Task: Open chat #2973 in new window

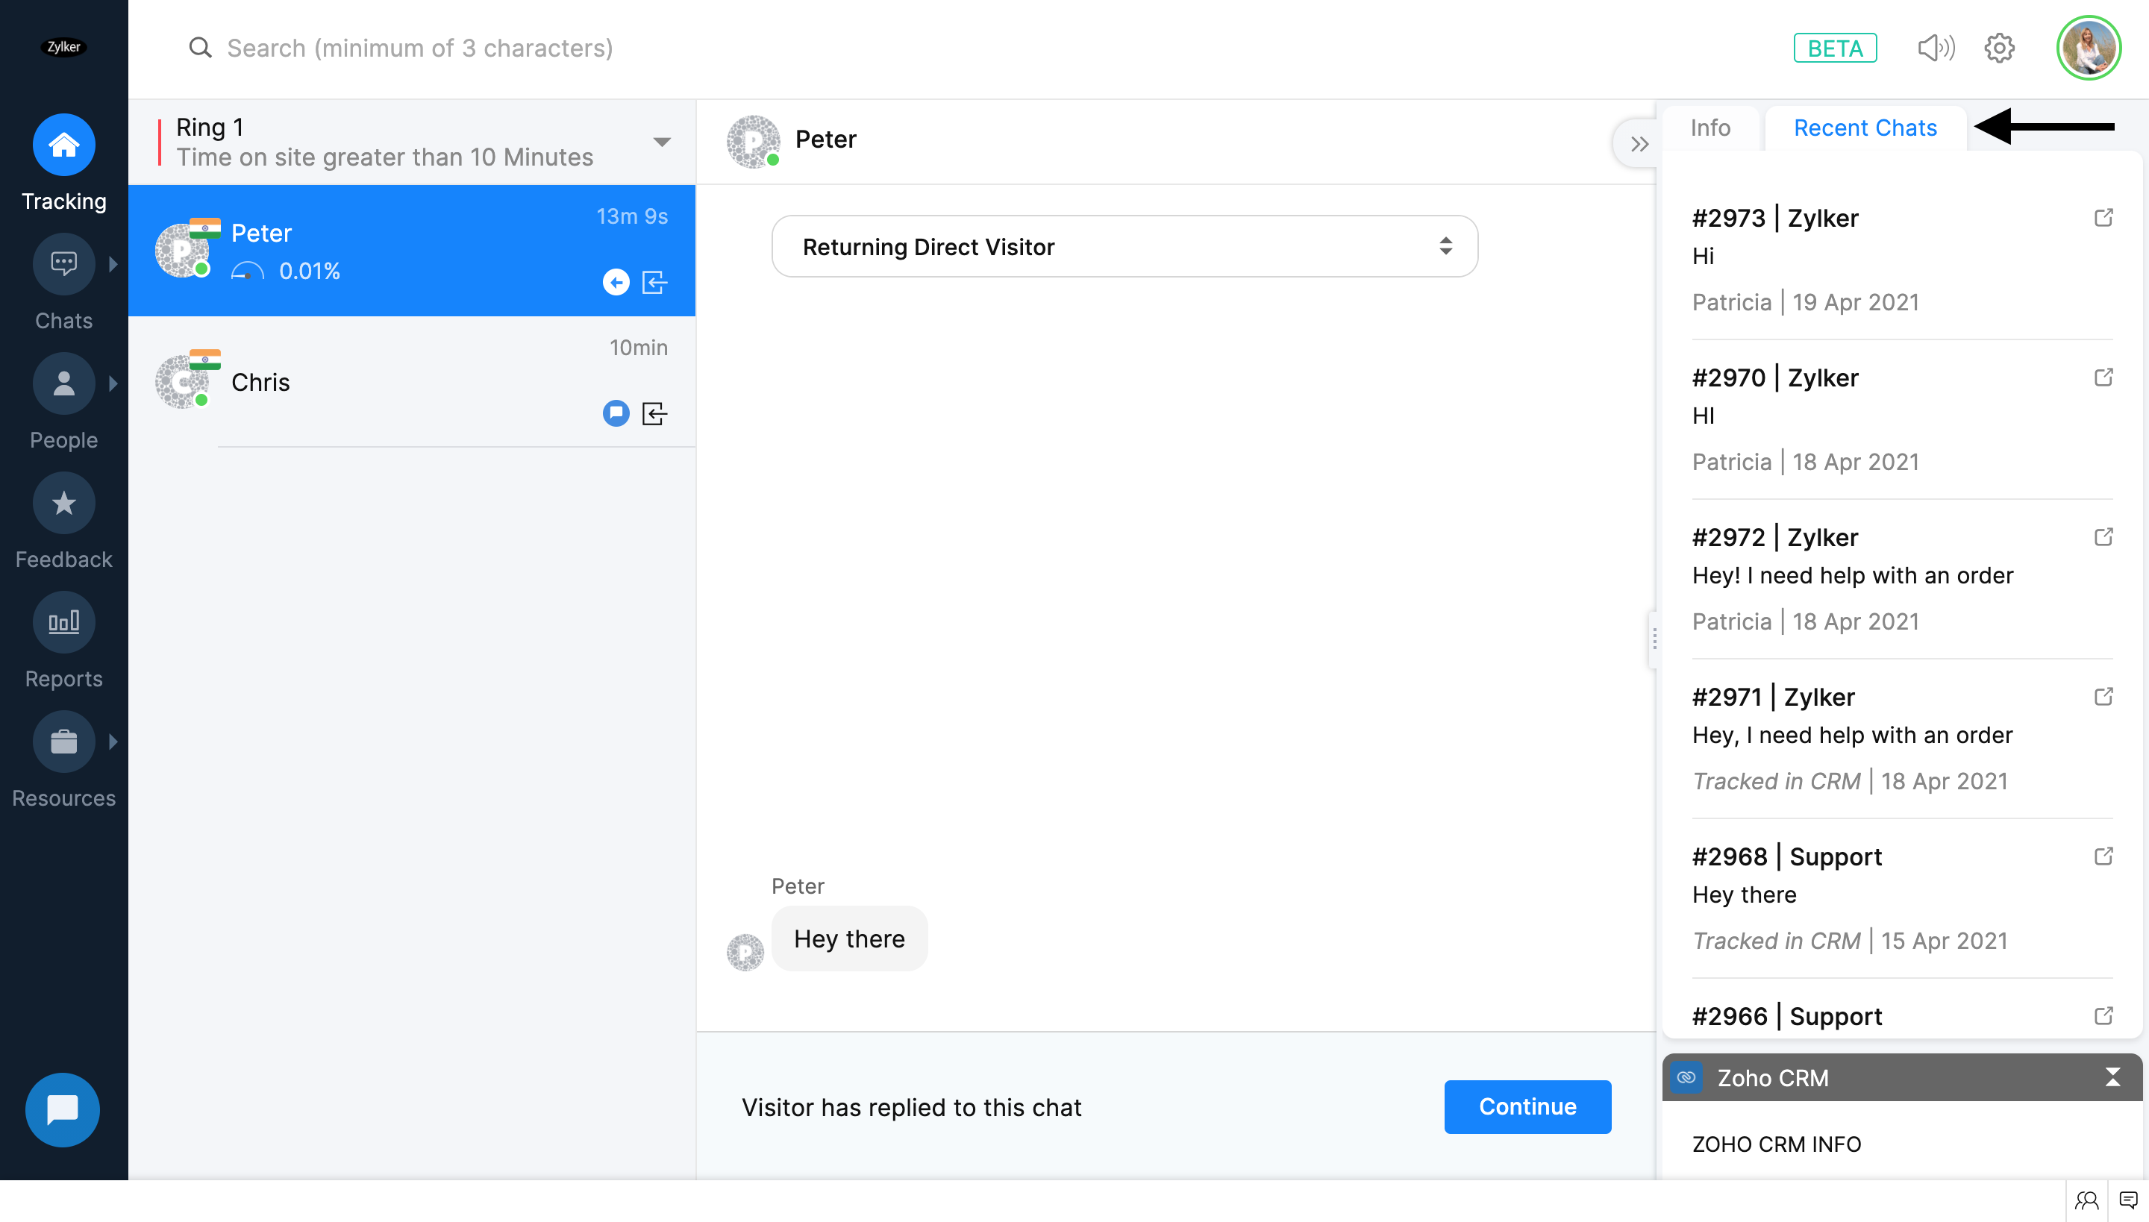Action: tap(2103, 218)
